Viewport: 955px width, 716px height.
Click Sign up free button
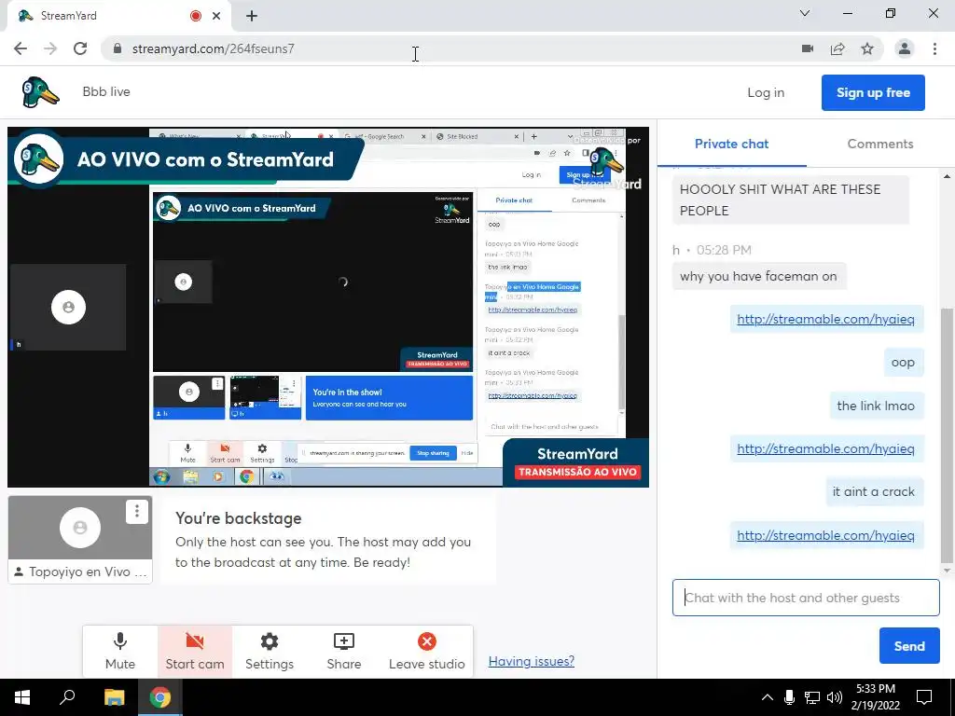tap(873, 92)
